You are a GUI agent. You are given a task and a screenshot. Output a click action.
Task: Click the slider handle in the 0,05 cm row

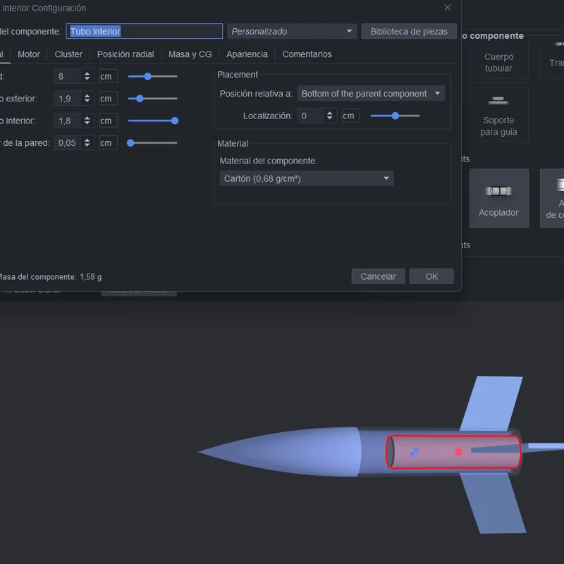[130, 143]
